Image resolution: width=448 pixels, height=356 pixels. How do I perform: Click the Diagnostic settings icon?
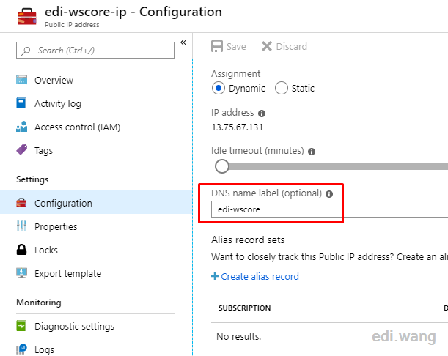(x=21, y=326)
